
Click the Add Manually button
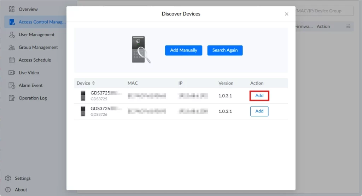pyautogui.click(x=183, y=50)
